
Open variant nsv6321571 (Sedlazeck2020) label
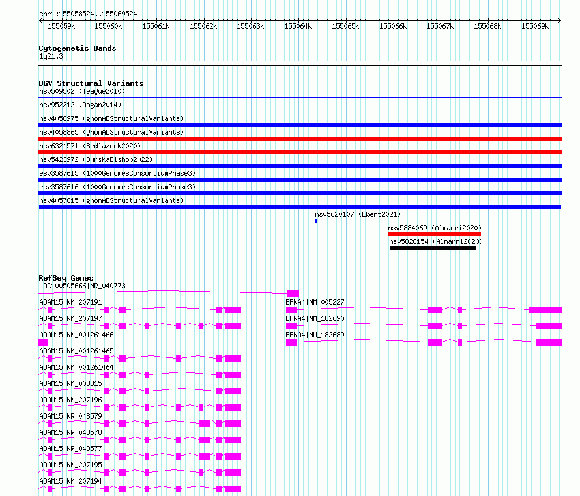click(90, 146)
